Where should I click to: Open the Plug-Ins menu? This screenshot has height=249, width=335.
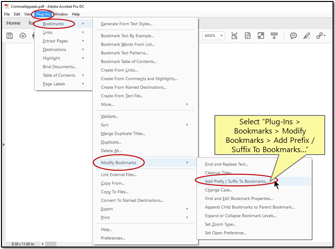point(43,14)
